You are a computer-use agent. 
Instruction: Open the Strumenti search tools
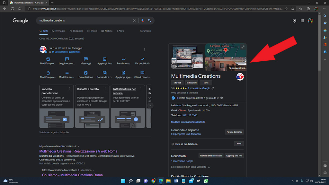pyautogui.click(x=146, y=31)
